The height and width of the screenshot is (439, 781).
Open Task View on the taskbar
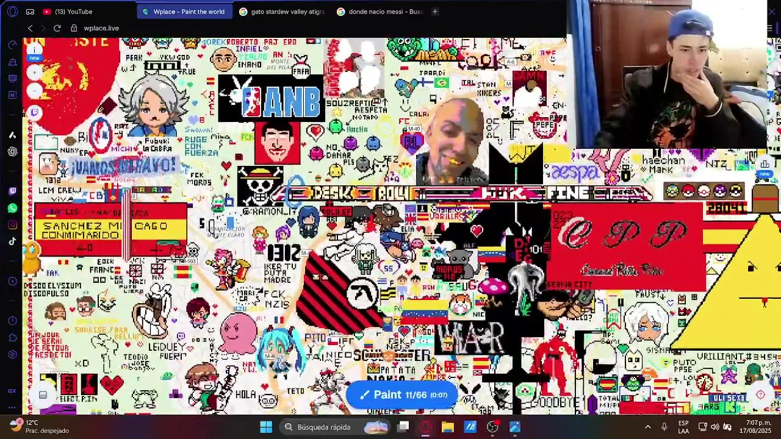tap(403, 427)
